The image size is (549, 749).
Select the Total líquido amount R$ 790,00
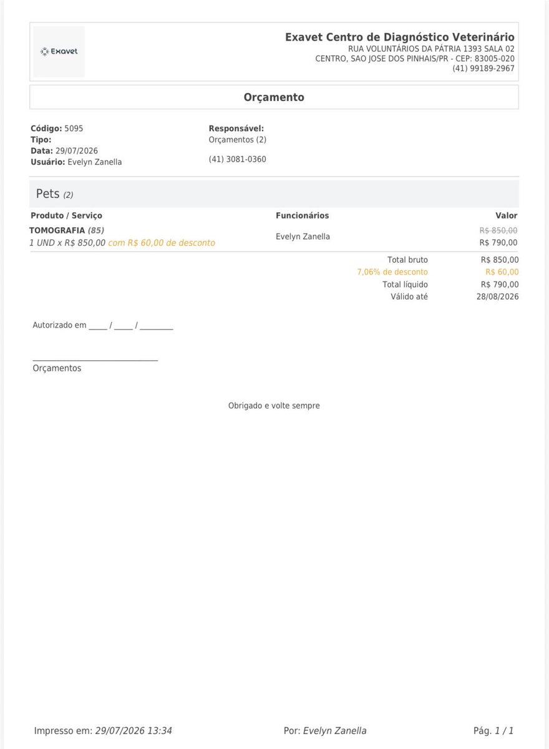[x=500, y=285]
